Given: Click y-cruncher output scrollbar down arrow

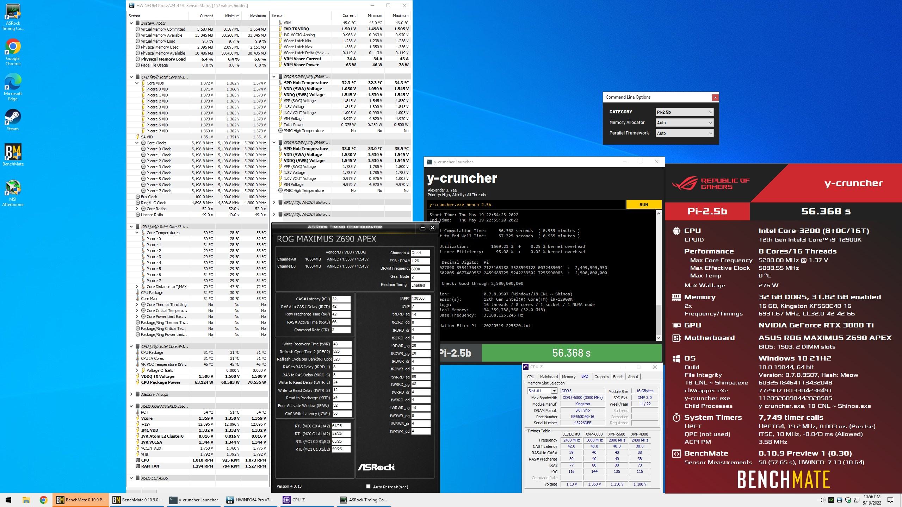Looking at the screenshot, I should click(x=659, y=338).
